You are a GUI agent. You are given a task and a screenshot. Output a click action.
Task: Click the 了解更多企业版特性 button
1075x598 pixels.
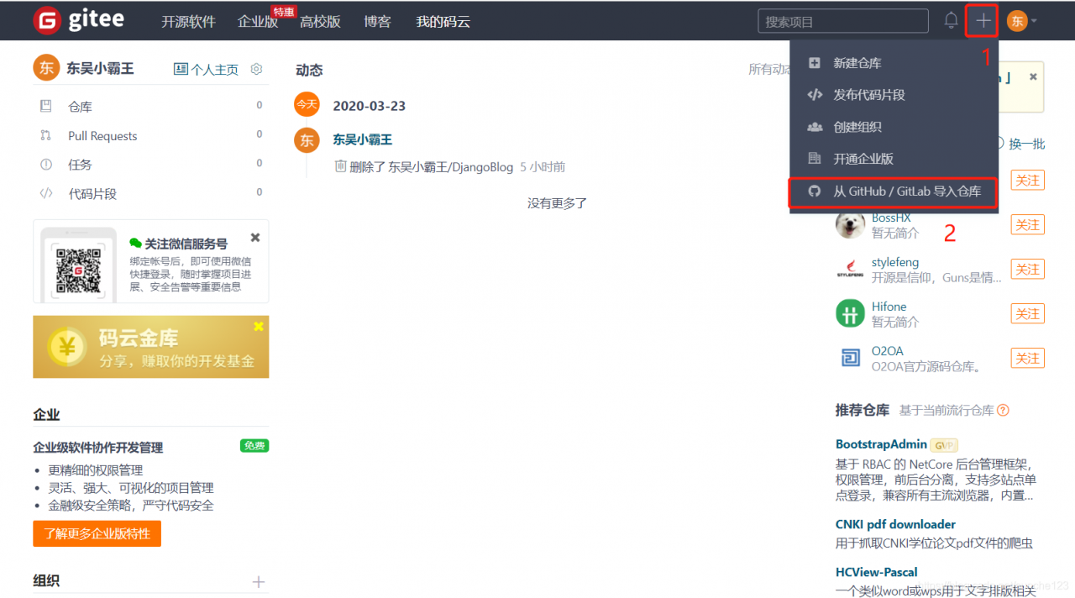pos(97,533)
